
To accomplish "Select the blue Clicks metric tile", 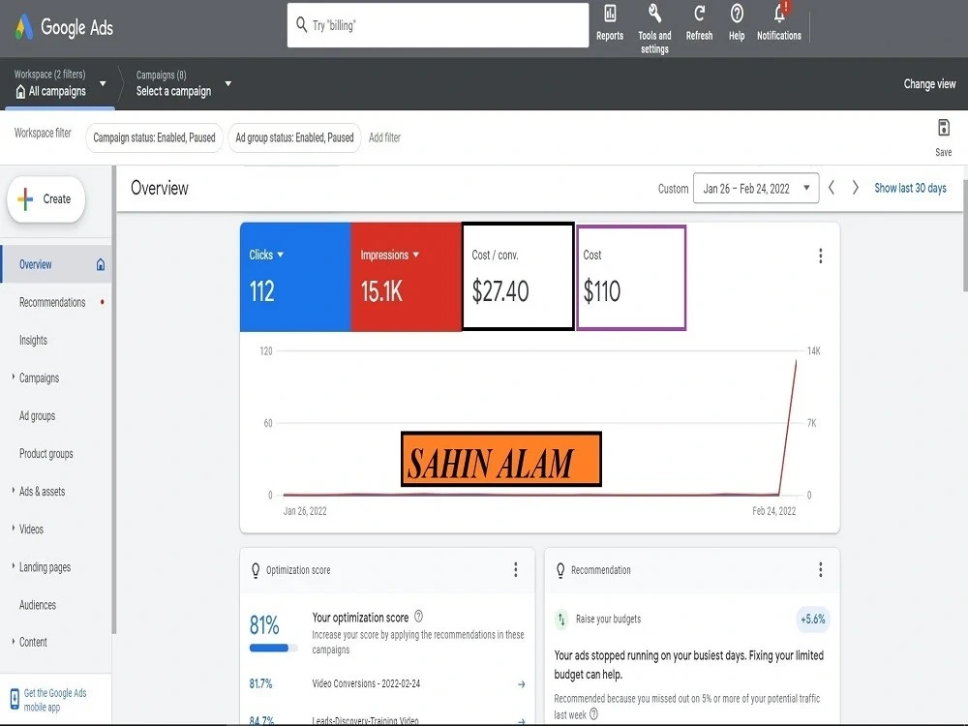I will [x=295, y=277].
